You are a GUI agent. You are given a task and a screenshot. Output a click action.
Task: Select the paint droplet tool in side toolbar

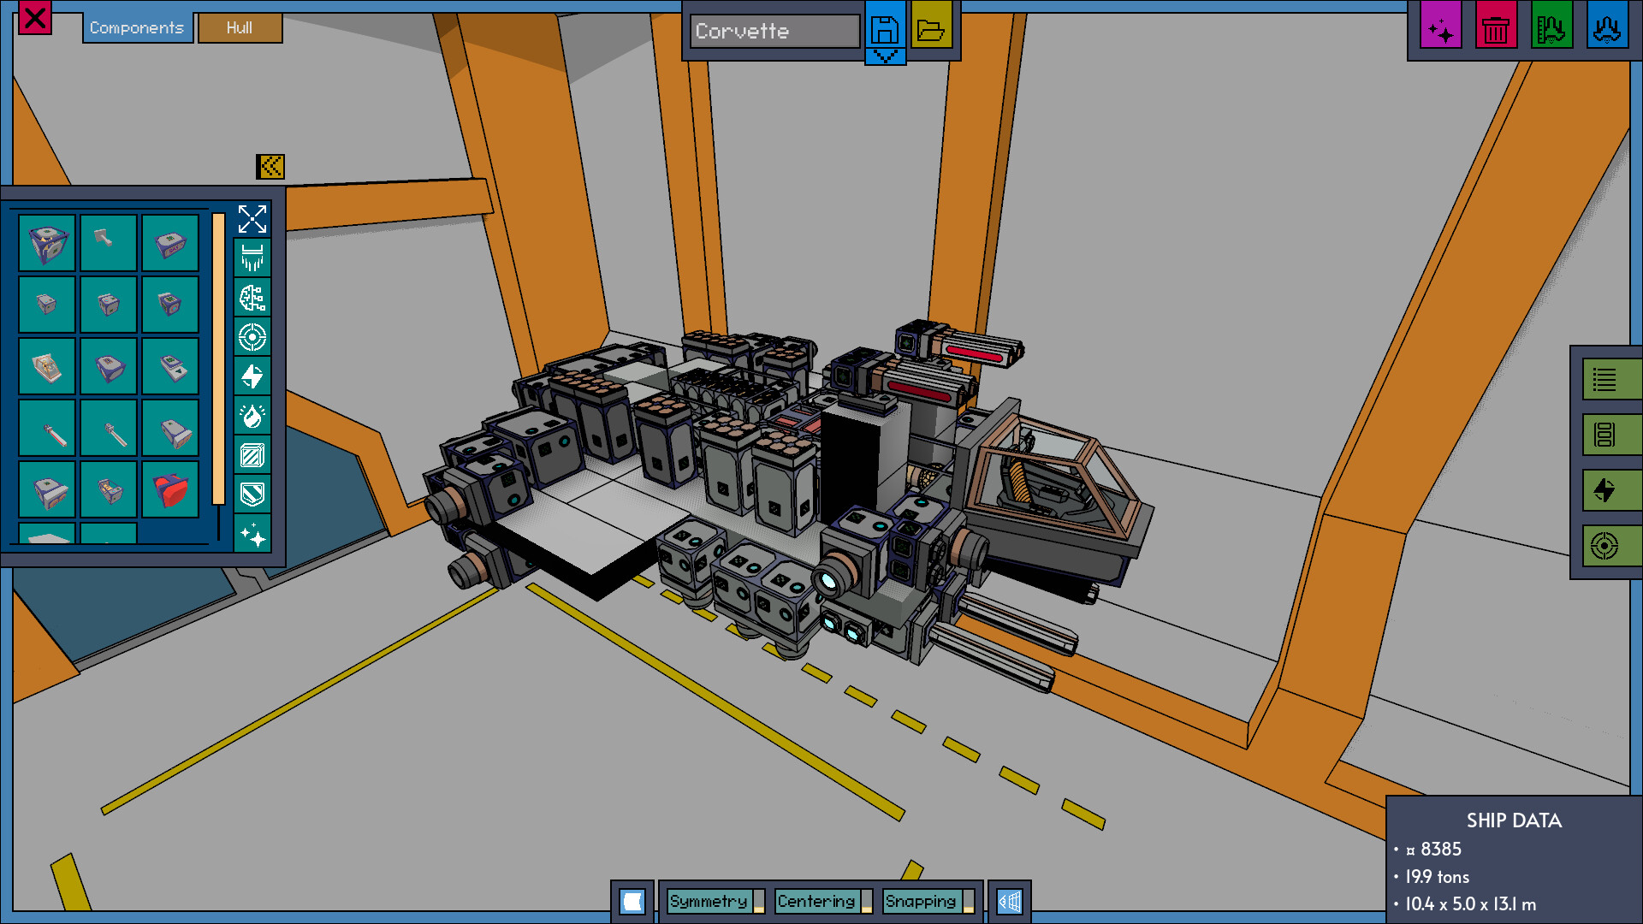[252, 414]
